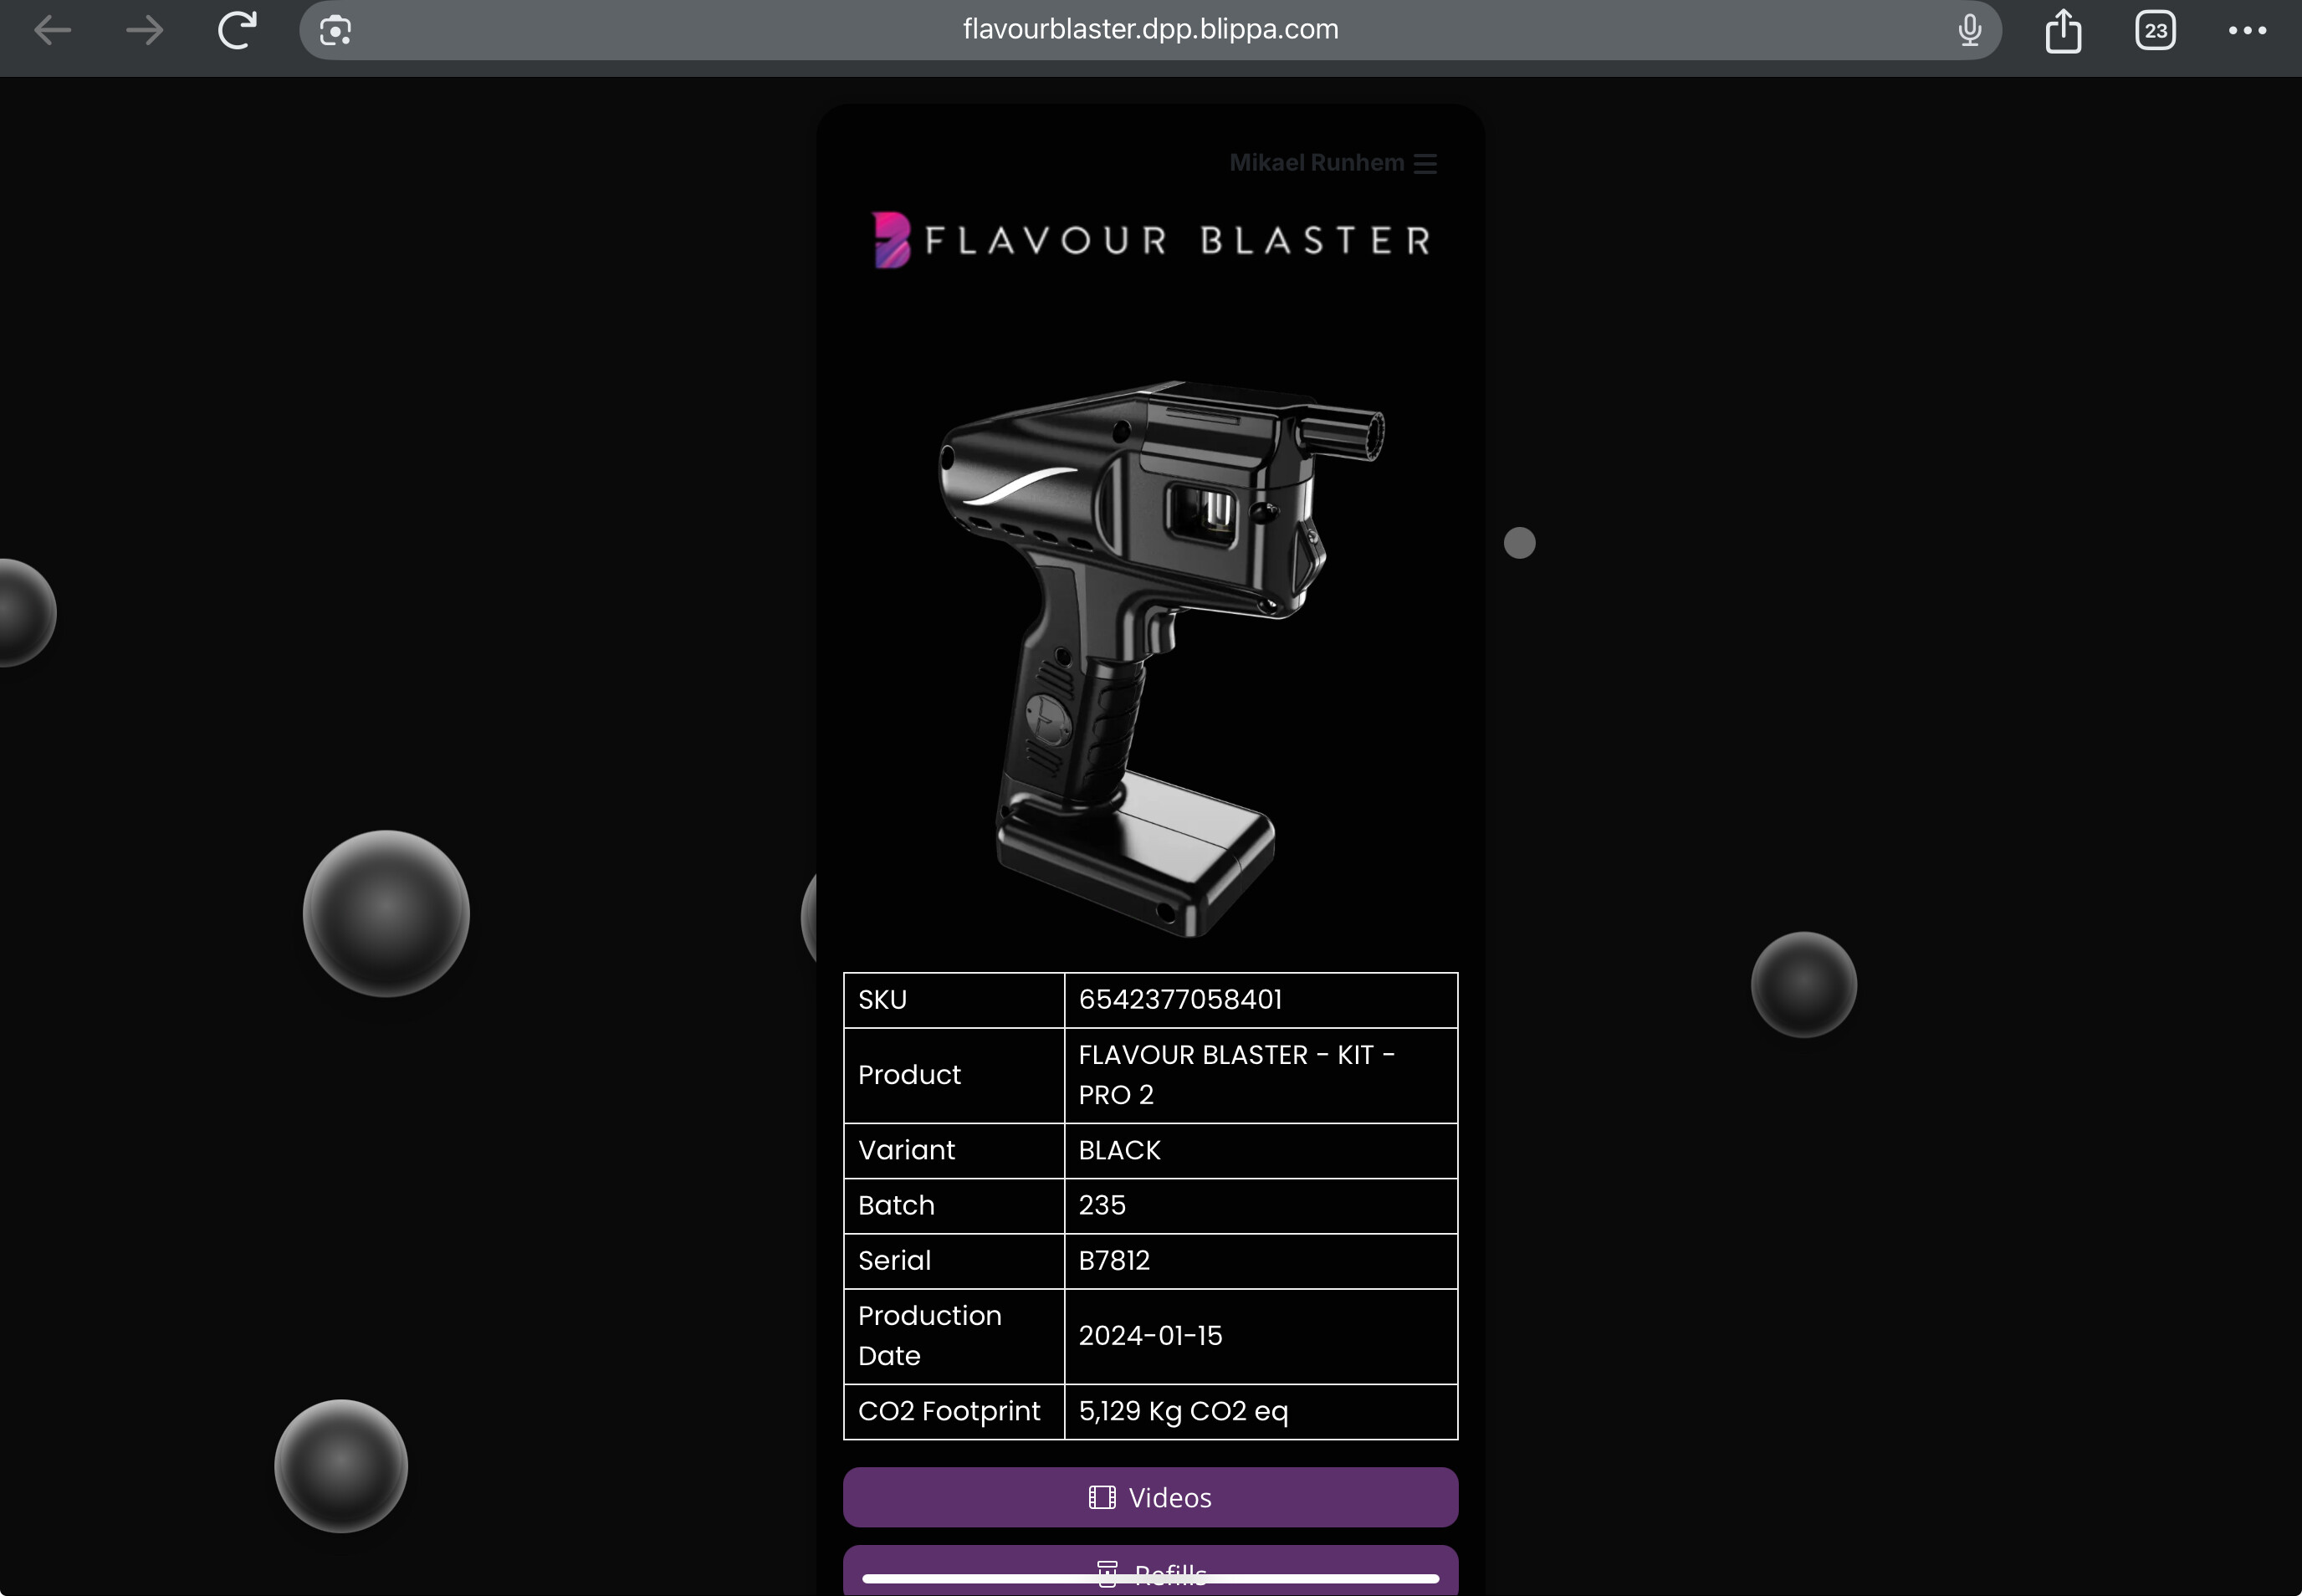
Task: Open the three-dot browser menu
Action: coord(2247,30)
